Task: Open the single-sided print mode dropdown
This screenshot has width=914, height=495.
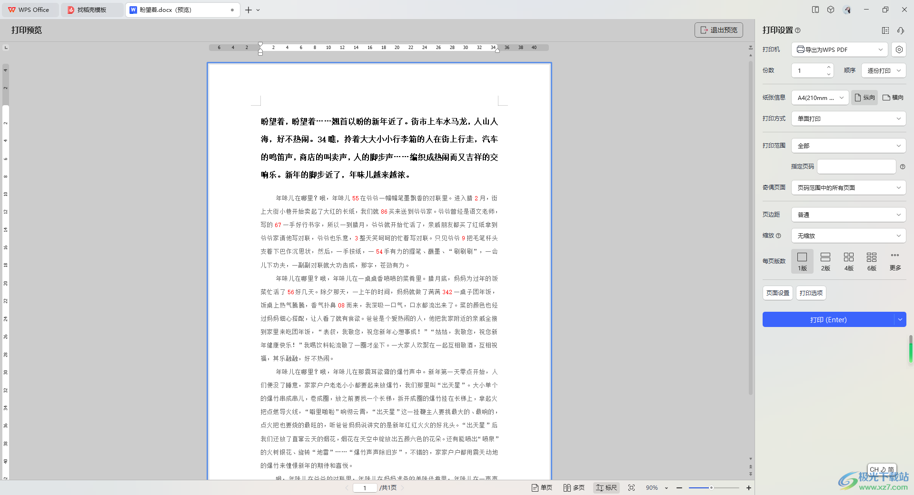Action: click(x=849, y=119)
